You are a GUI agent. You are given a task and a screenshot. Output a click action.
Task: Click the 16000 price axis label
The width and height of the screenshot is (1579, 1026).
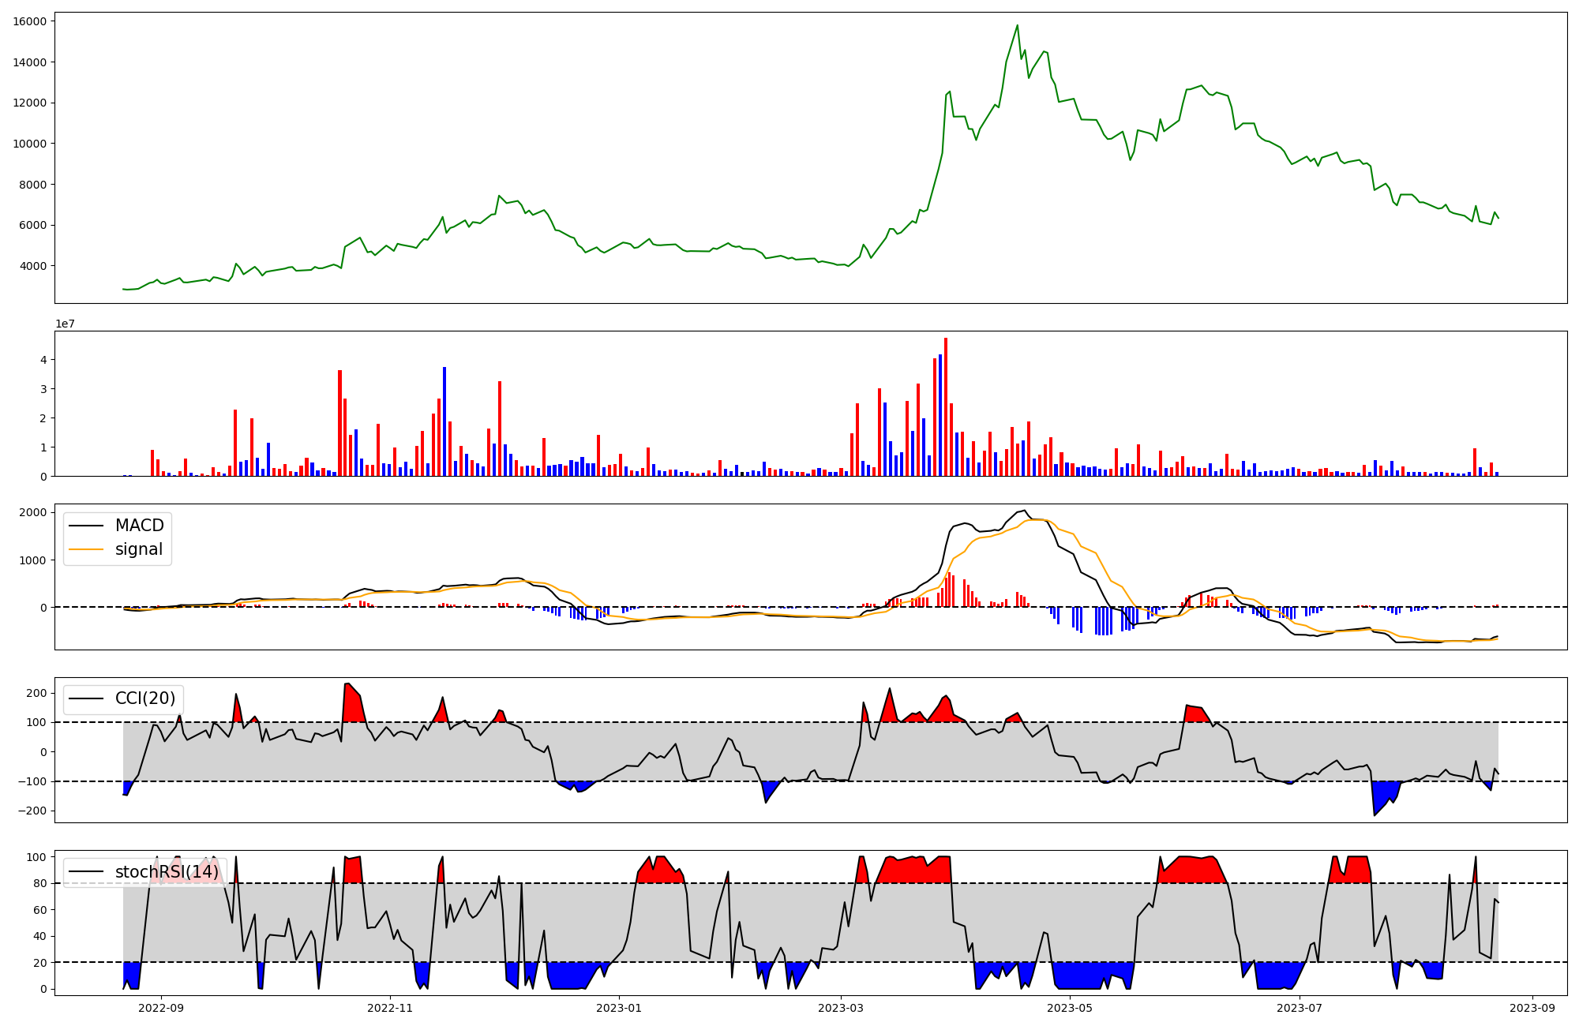pyautogui.click(x=29, y=21)
